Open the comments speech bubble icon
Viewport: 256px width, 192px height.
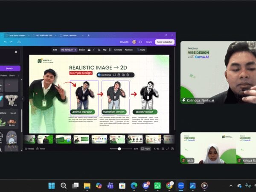pos(140,42)
